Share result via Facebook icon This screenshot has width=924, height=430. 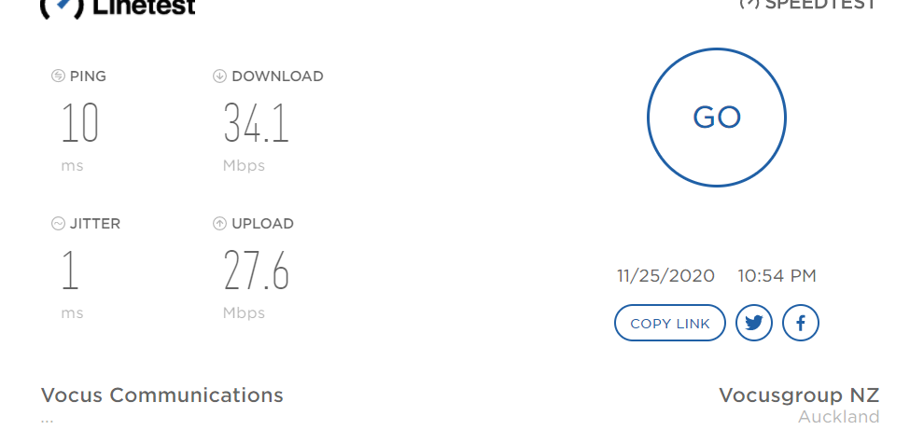coord(800,323)
